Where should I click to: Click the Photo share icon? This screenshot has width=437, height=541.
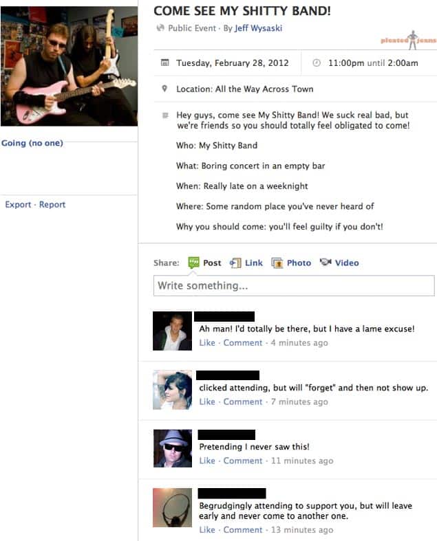[277, 263]
